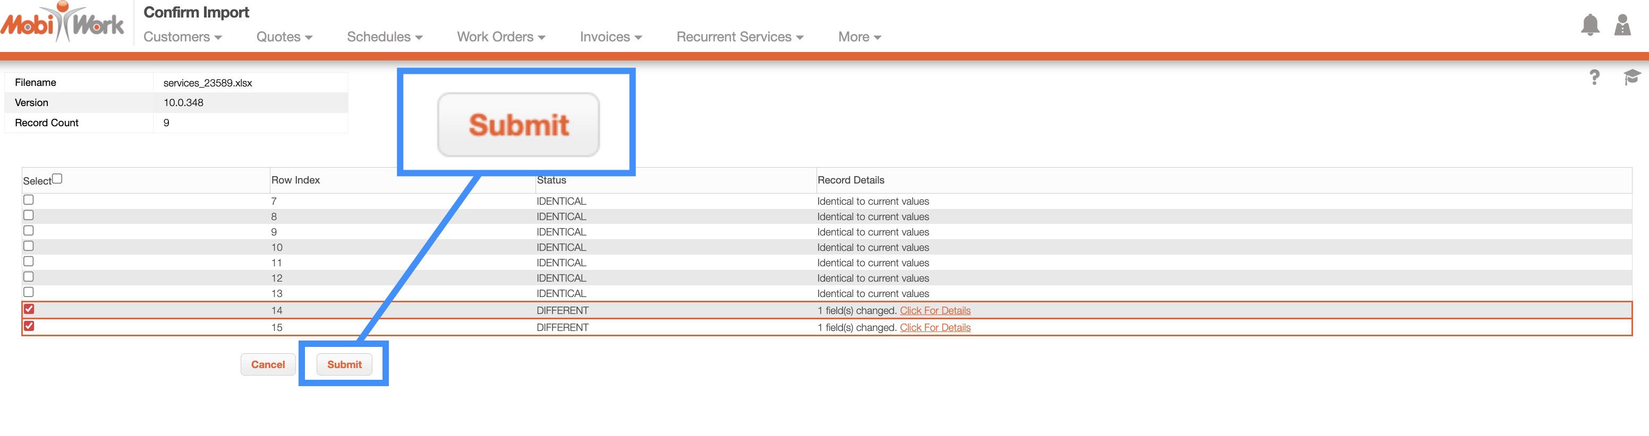The height and width of the screenshot is (436, 1649).
Task: Expand the Customers dropdown menu
Action: [x=182, y=37]
